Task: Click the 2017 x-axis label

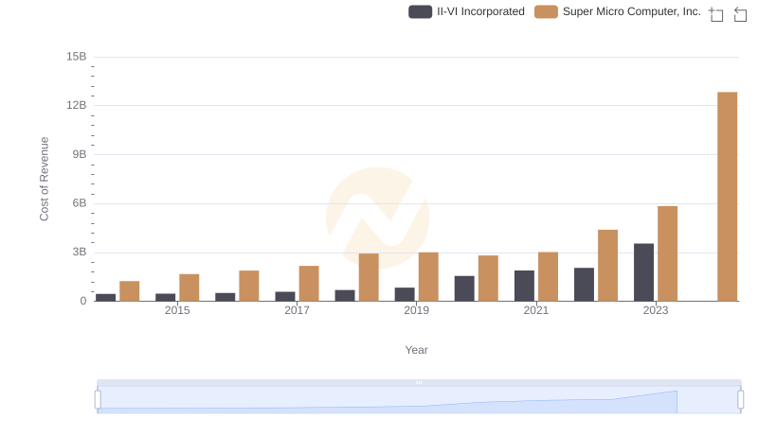Action: [x=297, y=310]
